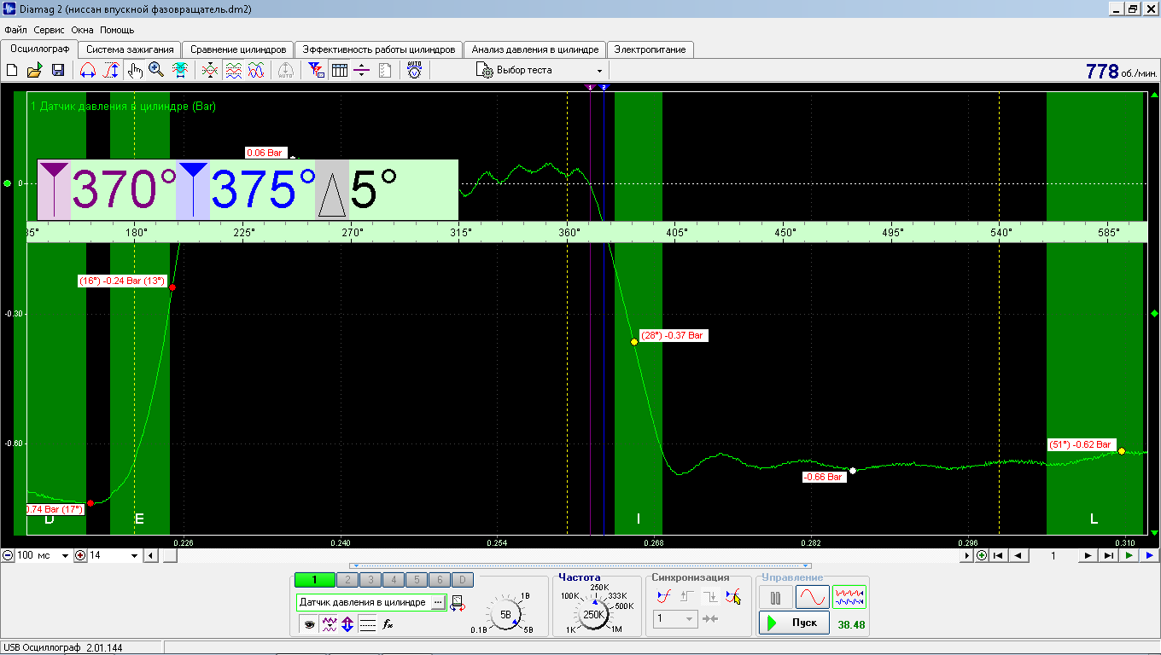The height and width of the screenshot is (655, 1161).
Task: Enable channel 4 button
Action: [393, 580]
